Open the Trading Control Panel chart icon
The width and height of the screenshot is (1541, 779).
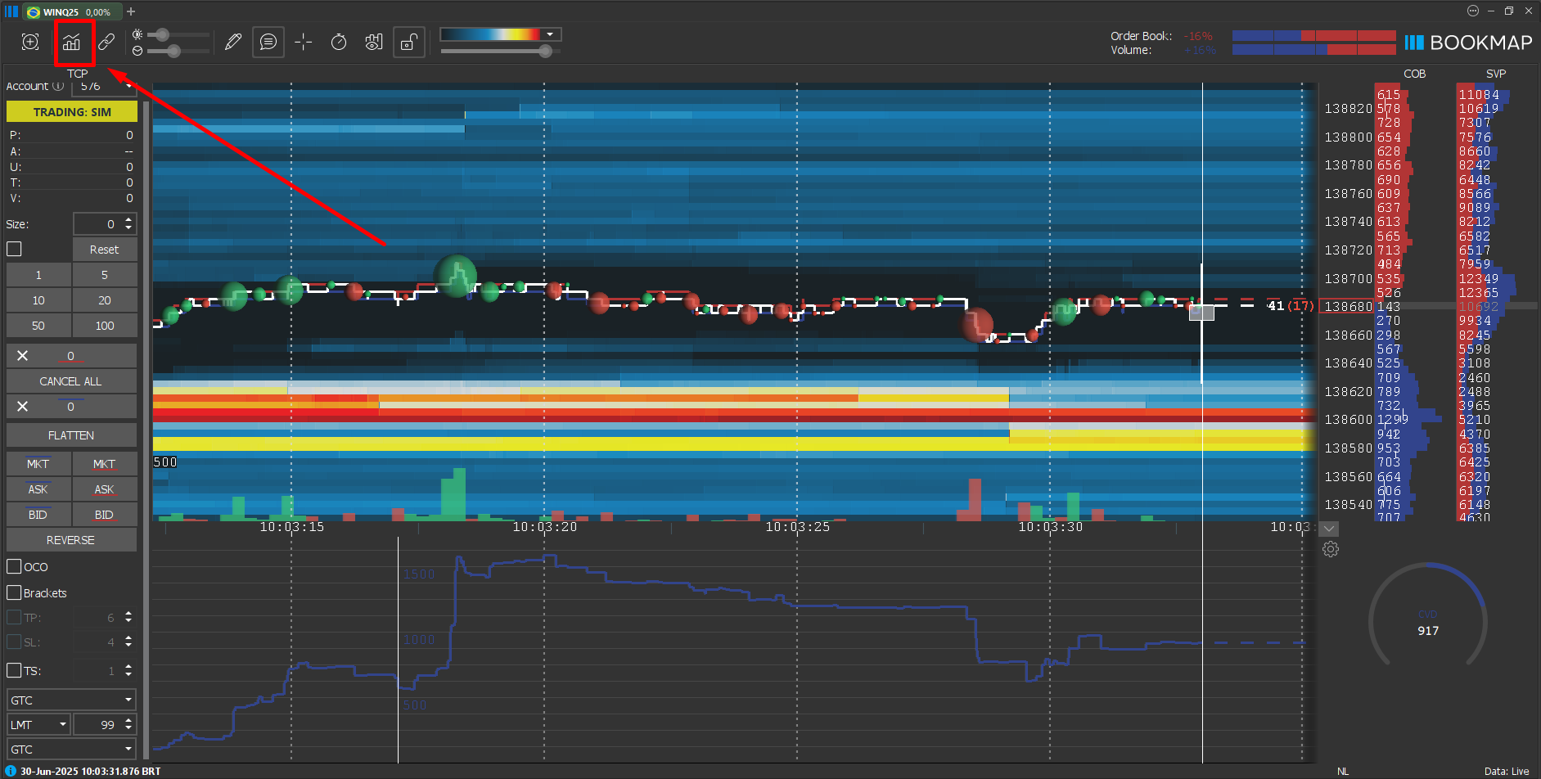[x=72, y=42]
